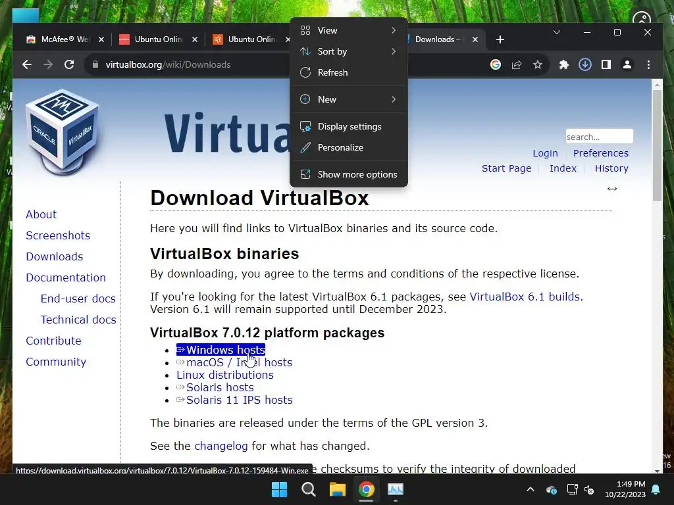Open the Preferences link
The width and height of the screenshot is (674, 505).
[x=600, y=153]
